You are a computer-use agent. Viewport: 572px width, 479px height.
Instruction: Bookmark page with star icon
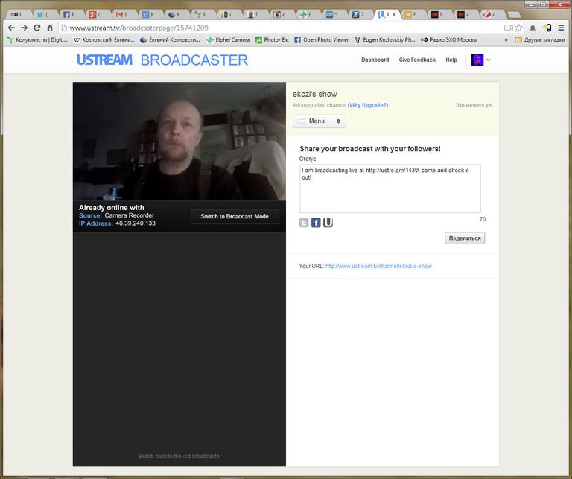518,28
